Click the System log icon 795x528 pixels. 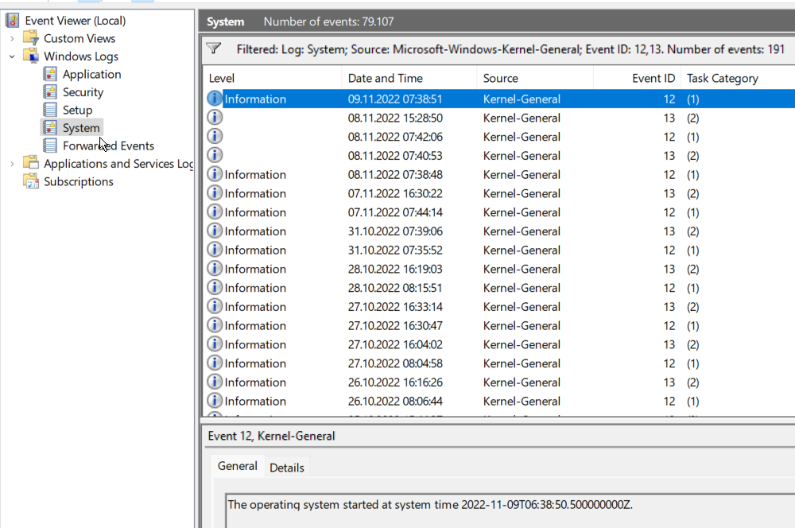point(50,127)
